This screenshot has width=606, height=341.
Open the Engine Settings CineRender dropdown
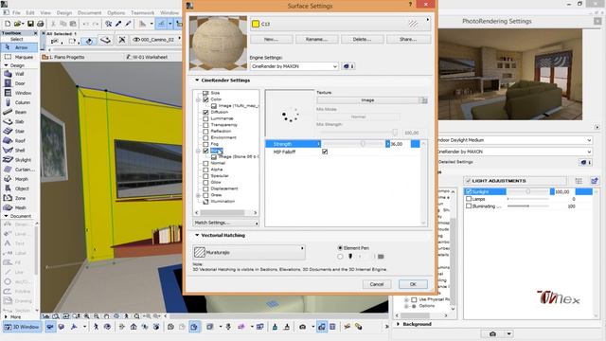coord(294,66)
